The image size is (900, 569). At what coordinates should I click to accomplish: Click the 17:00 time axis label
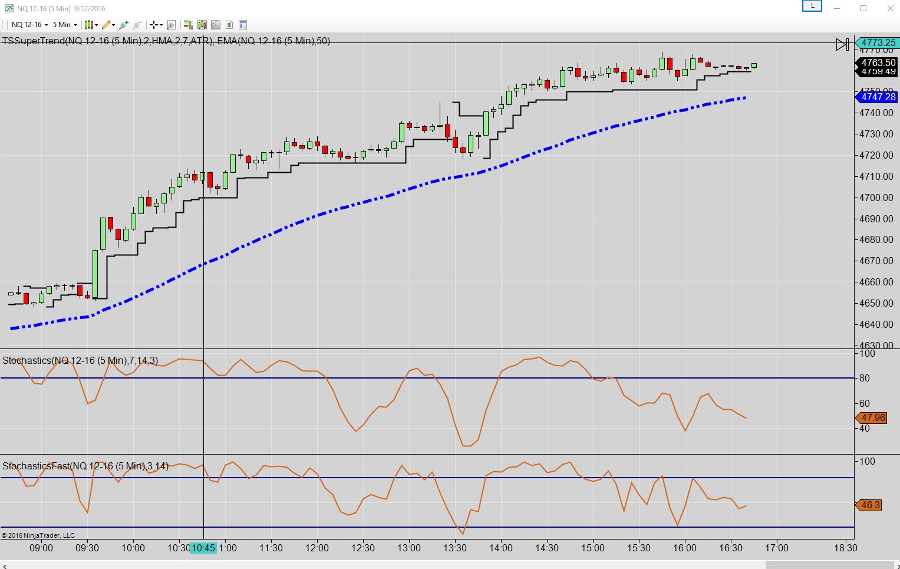(x=777, y=548)
